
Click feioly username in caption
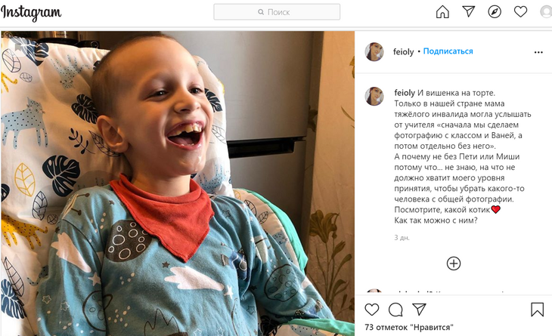405,92
